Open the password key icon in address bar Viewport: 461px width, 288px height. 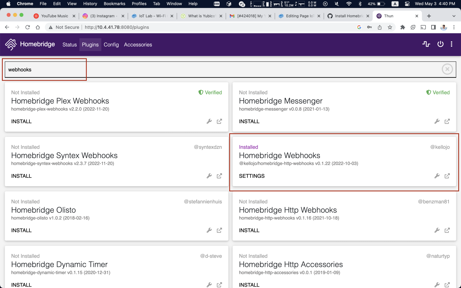click(x=369, y=27)
